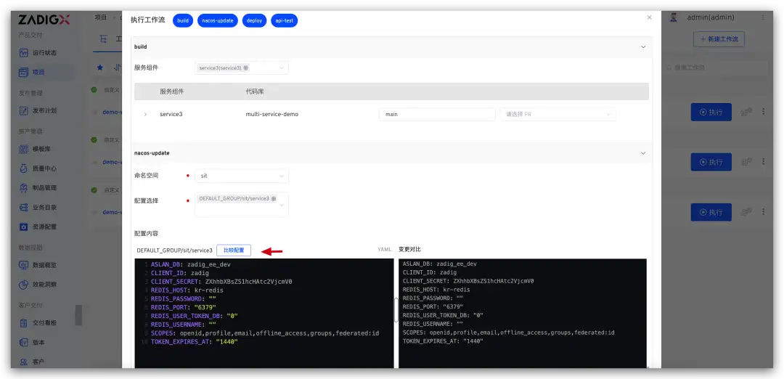784x379 pixels.
Task: Remove the DEFAULT_GROUP/sit/service3 tag
Action: click(274, 198)
